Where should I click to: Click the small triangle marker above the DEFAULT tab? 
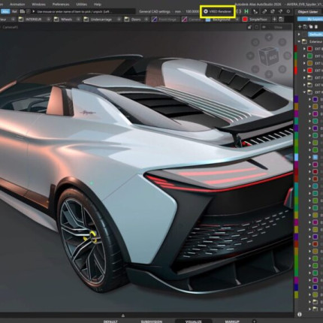click(123, 315)
